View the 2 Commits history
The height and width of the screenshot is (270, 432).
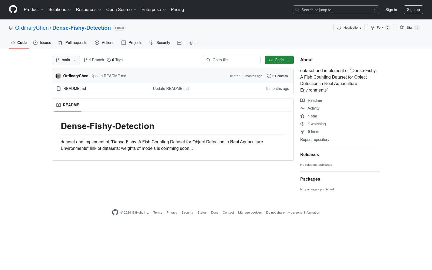277,76
